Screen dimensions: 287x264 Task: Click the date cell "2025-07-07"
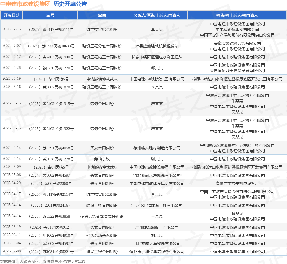(x=11, y=46)
